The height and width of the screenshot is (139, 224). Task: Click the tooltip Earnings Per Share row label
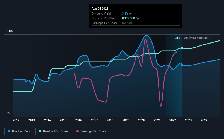(x=104, y=23)
